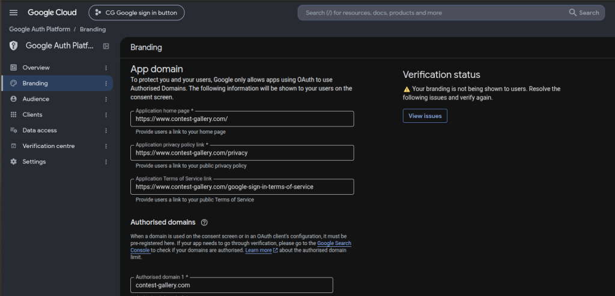Open the hamburger navigation menu
This screenshot has height=296, width=615.
point(13,13)
